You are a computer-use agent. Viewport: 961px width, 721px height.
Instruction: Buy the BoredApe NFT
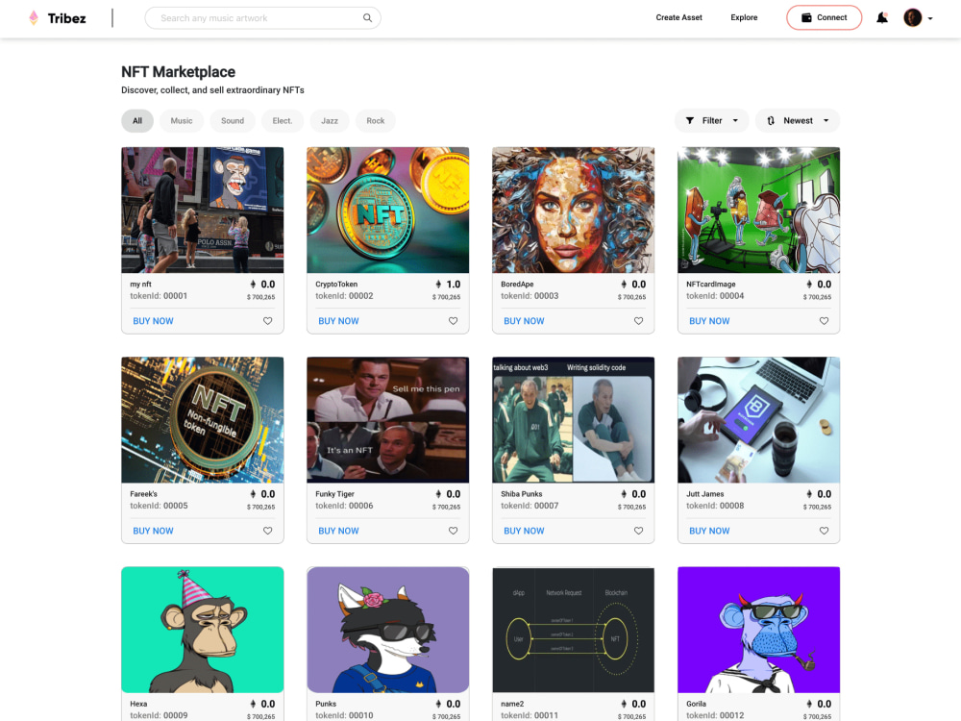point(524,321)
